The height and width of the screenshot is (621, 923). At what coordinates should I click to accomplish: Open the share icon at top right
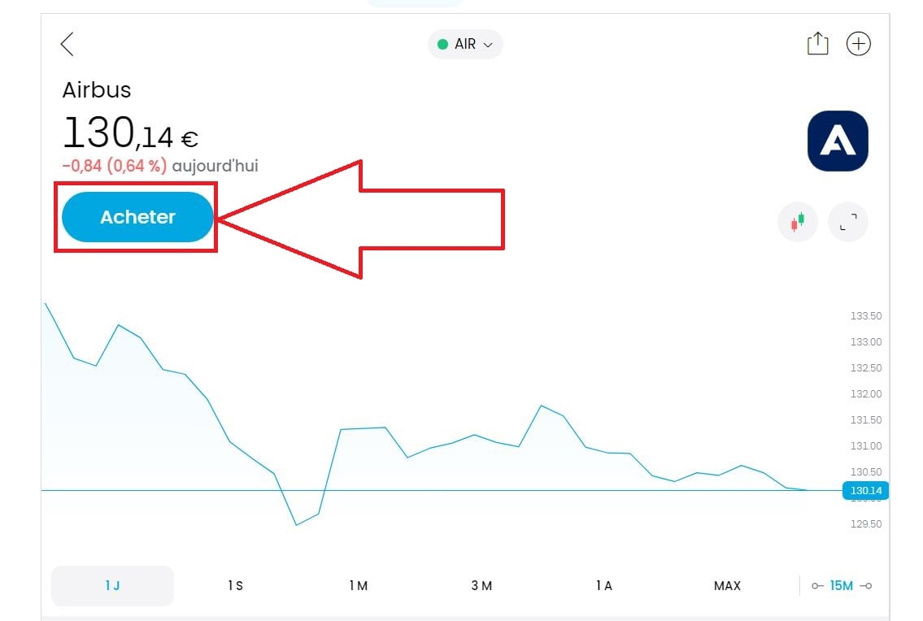817,44
